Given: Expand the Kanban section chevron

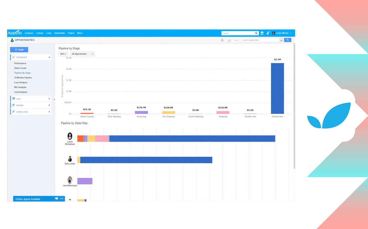Looking at the screenshot, I should point(49,105).
